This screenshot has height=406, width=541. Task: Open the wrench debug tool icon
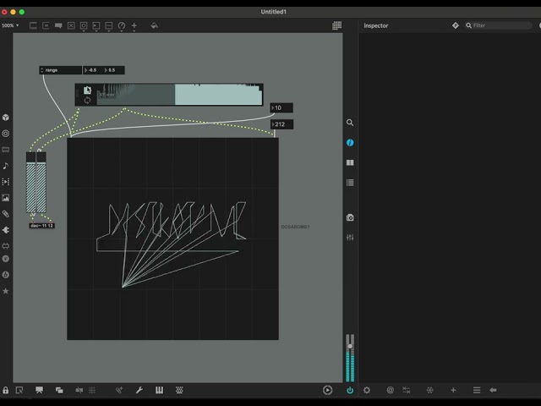click(x=139, y=390)
